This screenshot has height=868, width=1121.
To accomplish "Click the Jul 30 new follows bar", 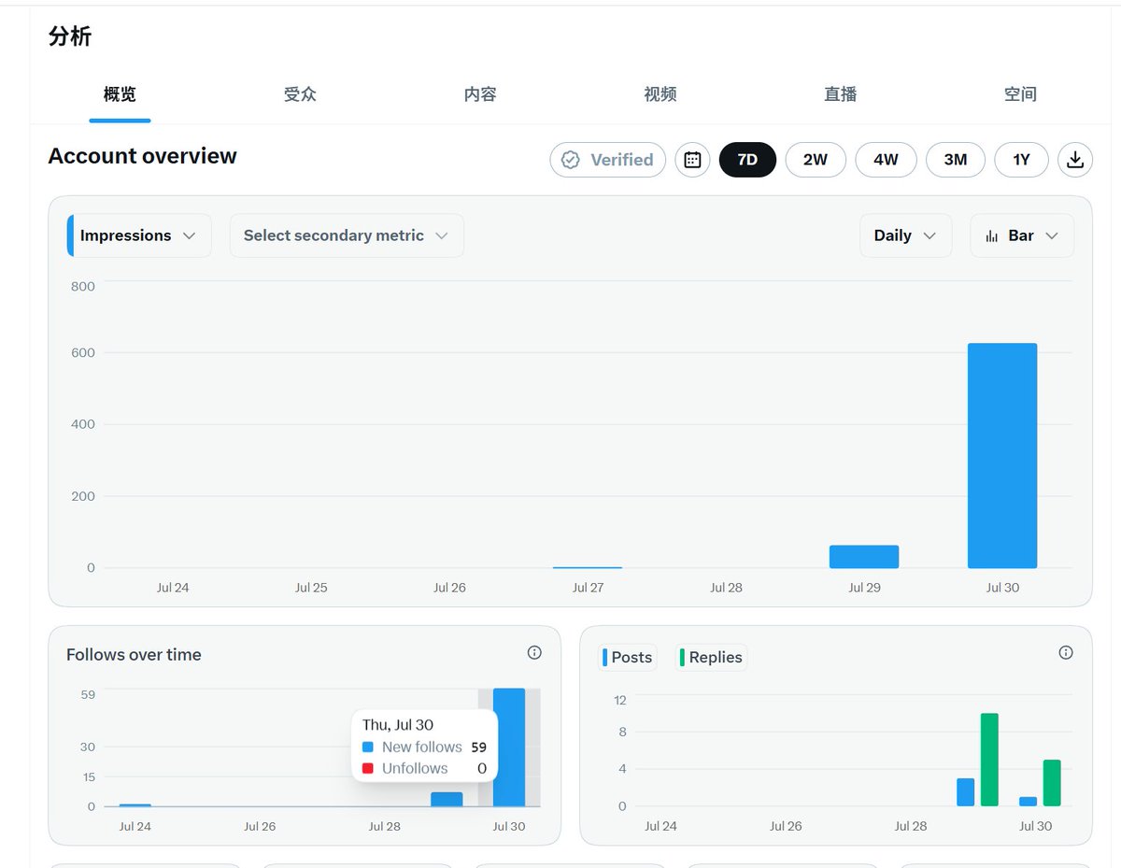I will (x=509, y=747).
